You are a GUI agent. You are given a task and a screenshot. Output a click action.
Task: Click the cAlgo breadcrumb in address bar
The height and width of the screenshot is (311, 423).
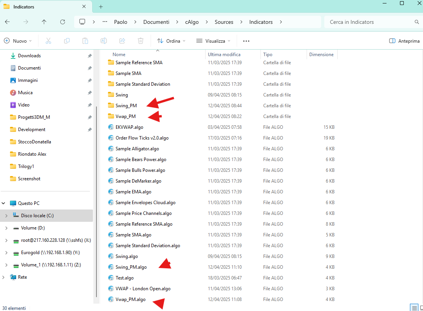tap(192, 22)
